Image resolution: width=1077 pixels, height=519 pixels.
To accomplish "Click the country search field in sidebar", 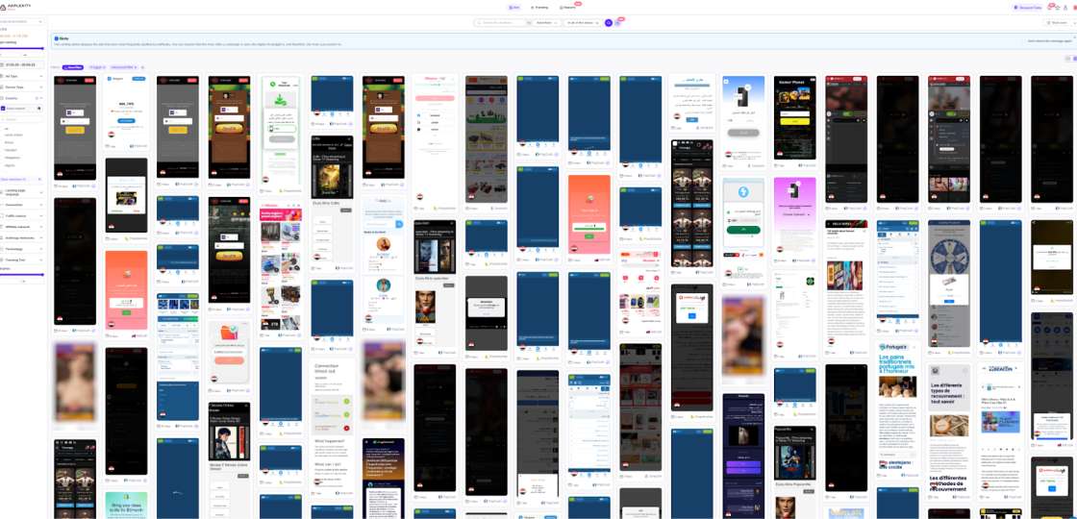I will [23, 119].
